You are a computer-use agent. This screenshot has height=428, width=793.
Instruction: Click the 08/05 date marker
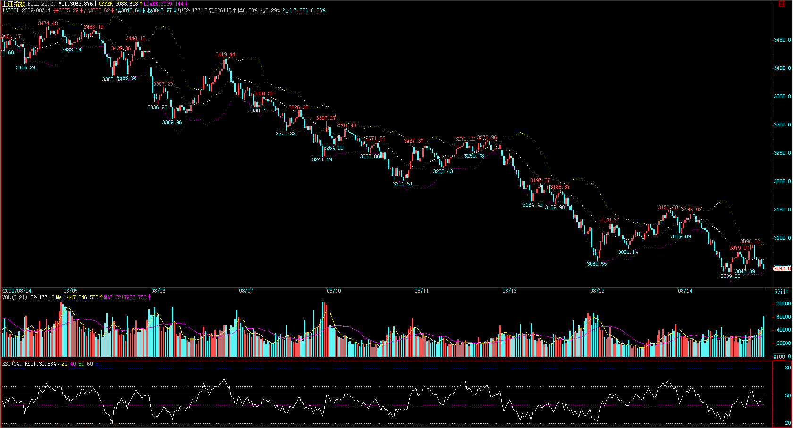point(70,291)
